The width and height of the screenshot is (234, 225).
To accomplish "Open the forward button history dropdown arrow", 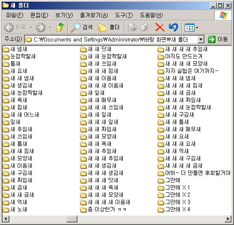I will point(50,27).
